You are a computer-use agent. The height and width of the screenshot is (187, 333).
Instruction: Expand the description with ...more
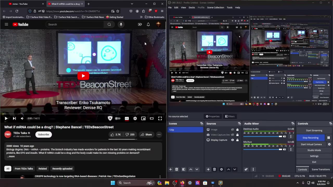pos(11,156)
